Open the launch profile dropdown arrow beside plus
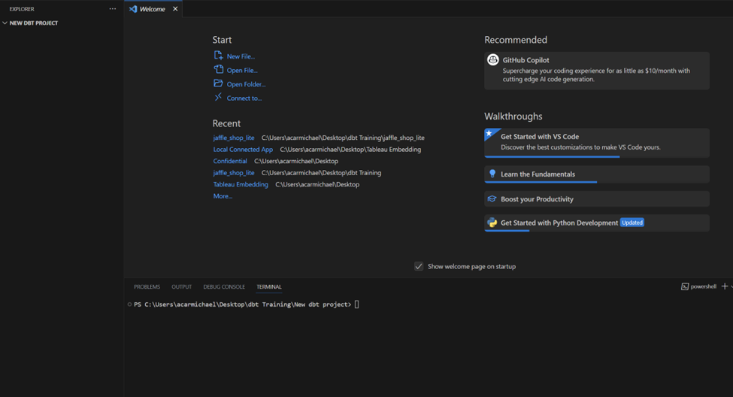This screenshot has width=733, height=397. click(731, 286)
